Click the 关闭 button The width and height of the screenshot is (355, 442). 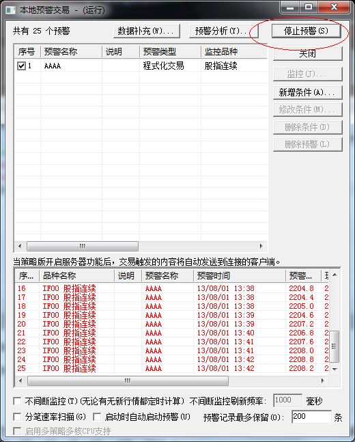tap(308, 53)
